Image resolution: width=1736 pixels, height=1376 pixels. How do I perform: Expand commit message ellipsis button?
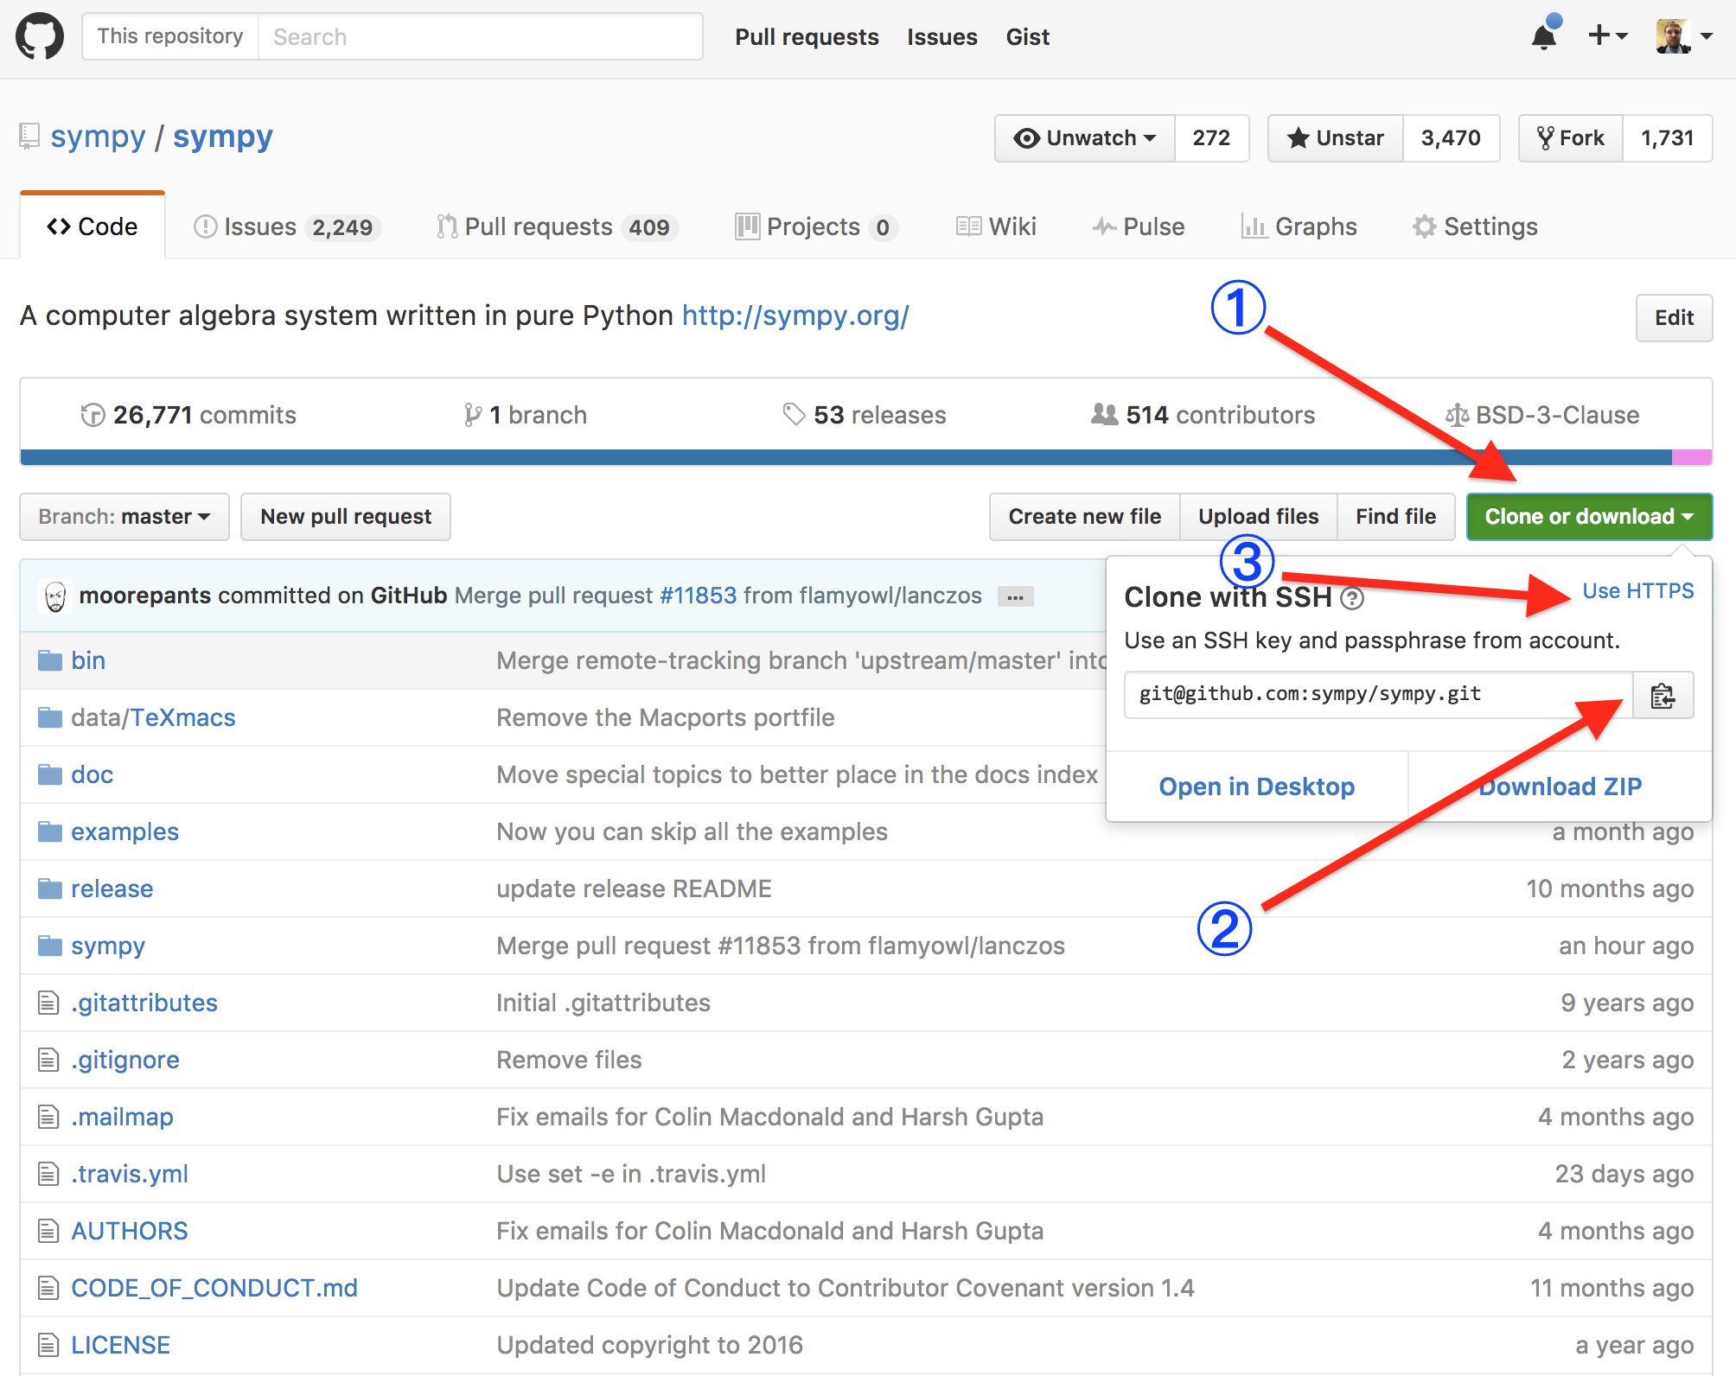click(1015, 596)
